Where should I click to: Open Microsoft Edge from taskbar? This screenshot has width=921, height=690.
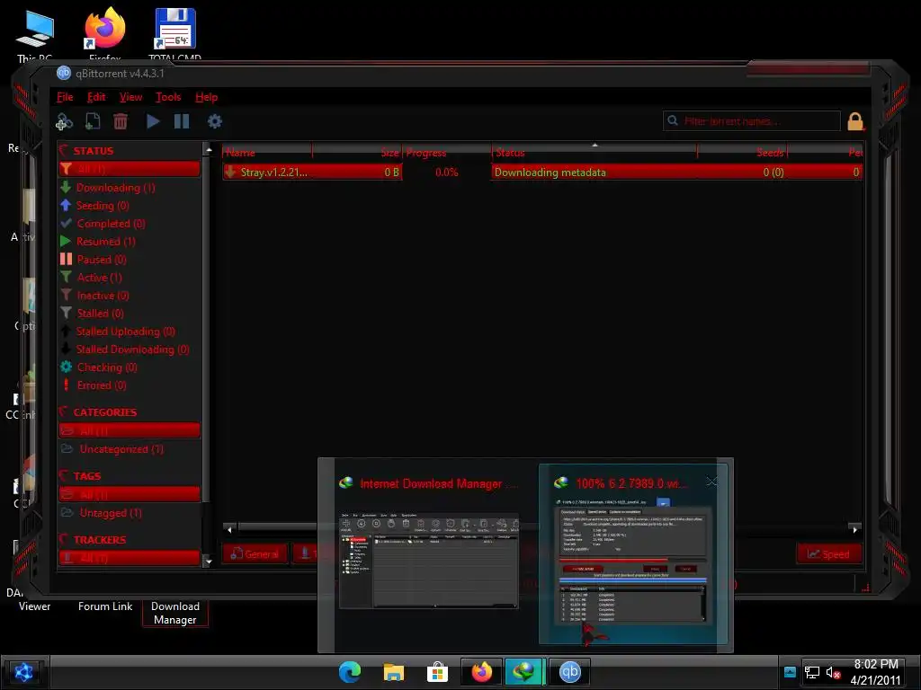tap(350, 672)
